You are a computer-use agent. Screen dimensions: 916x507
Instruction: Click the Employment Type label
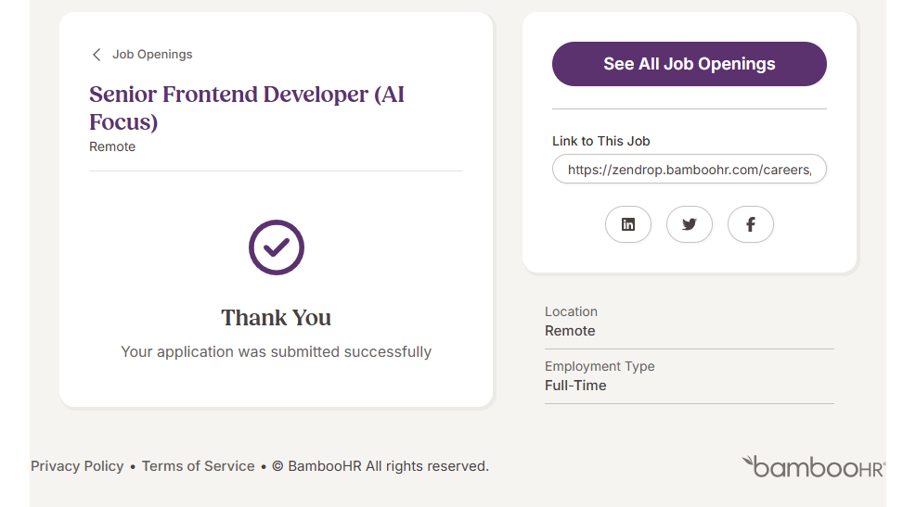tap(600, 367)
